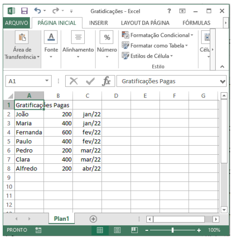Click the Excel application icon in title bar
The height and width of the screenshot is (238, 232).
[x=11, y=11]
